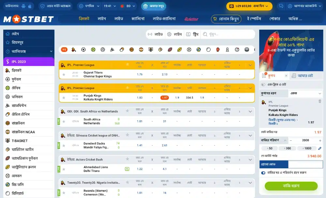Filter events by basketball in the sport icon row
The height and width of the screenshot is (198, 326).
point(131,50)
